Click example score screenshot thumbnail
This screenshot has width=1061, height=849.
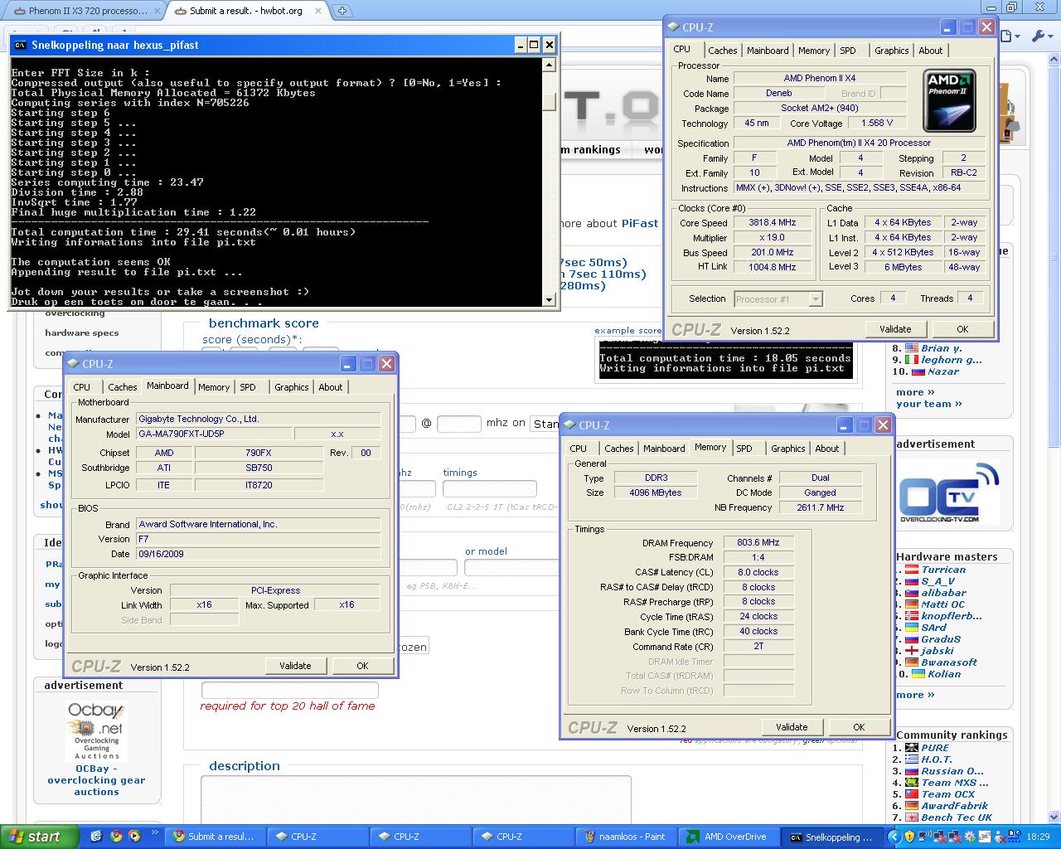click(724, 358)
